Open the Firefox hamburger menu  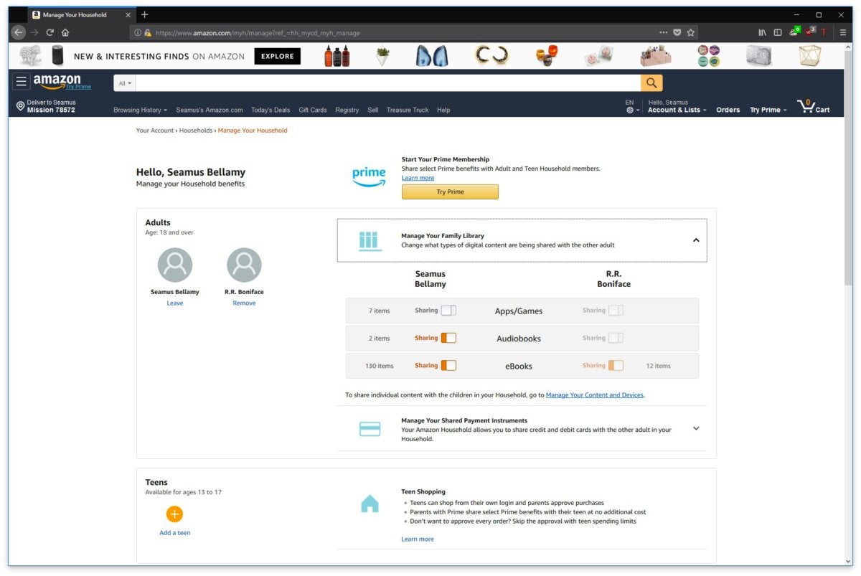[x=843, y=32]
